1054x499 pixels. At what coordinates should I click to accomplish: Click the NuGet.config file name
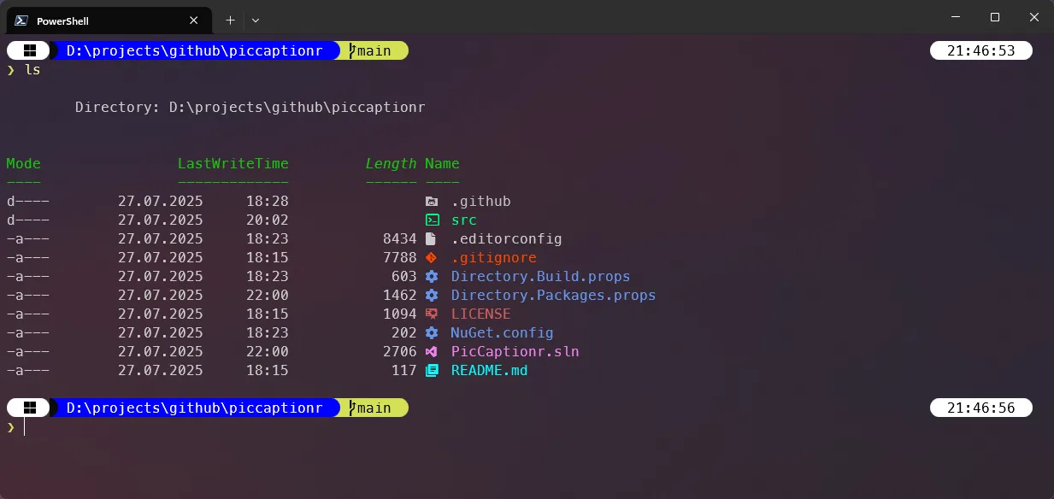(502, 333)
